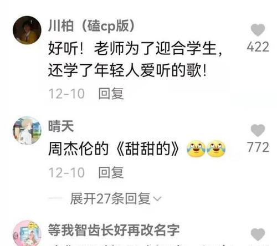Like the comment by 川柏 using the heart icon
Screen dimensions: 277x246
pyautogui.click(x=258, y=30)
